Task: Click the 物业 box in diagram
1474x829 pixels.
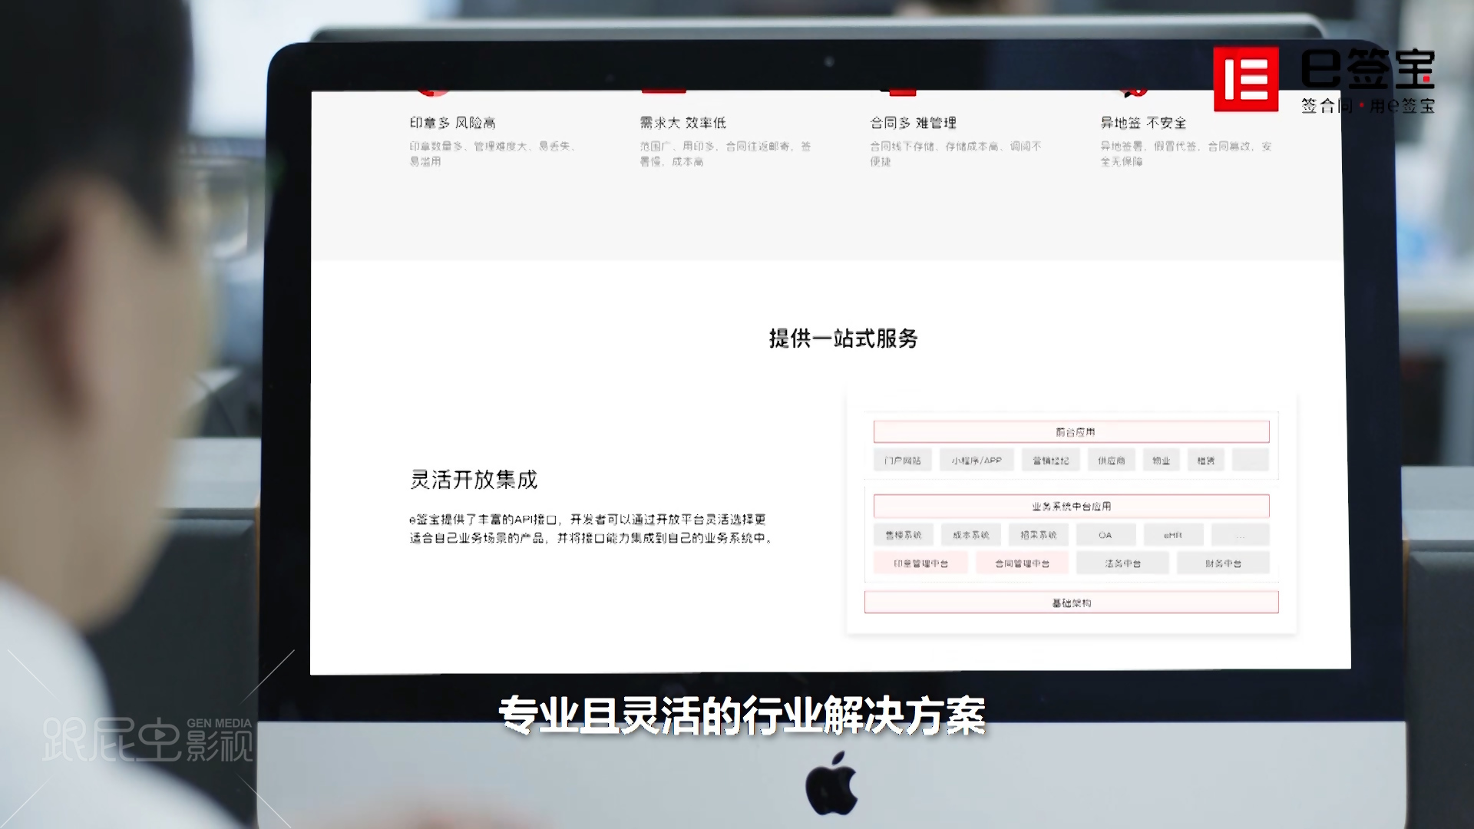Action: (x=1161, y=461)
